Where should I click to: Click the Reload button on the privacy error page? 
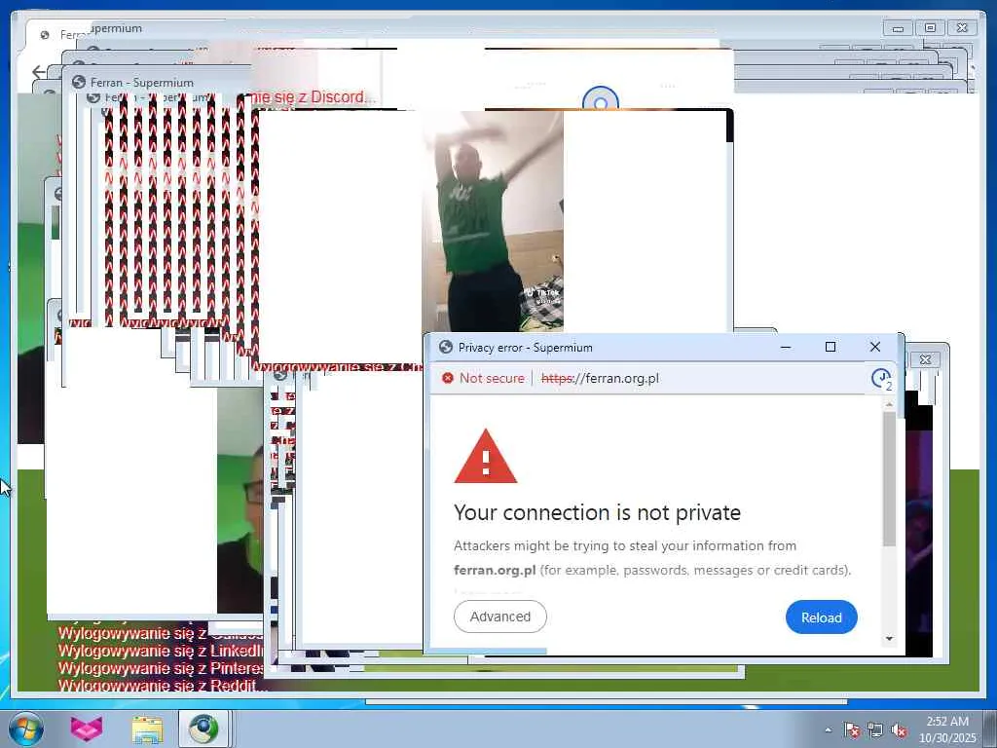pos(821,617)
